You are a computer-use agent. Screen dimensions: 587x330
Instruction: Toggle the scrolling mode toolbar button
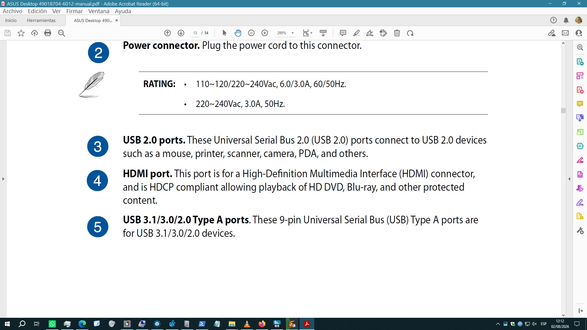point(323,33)
